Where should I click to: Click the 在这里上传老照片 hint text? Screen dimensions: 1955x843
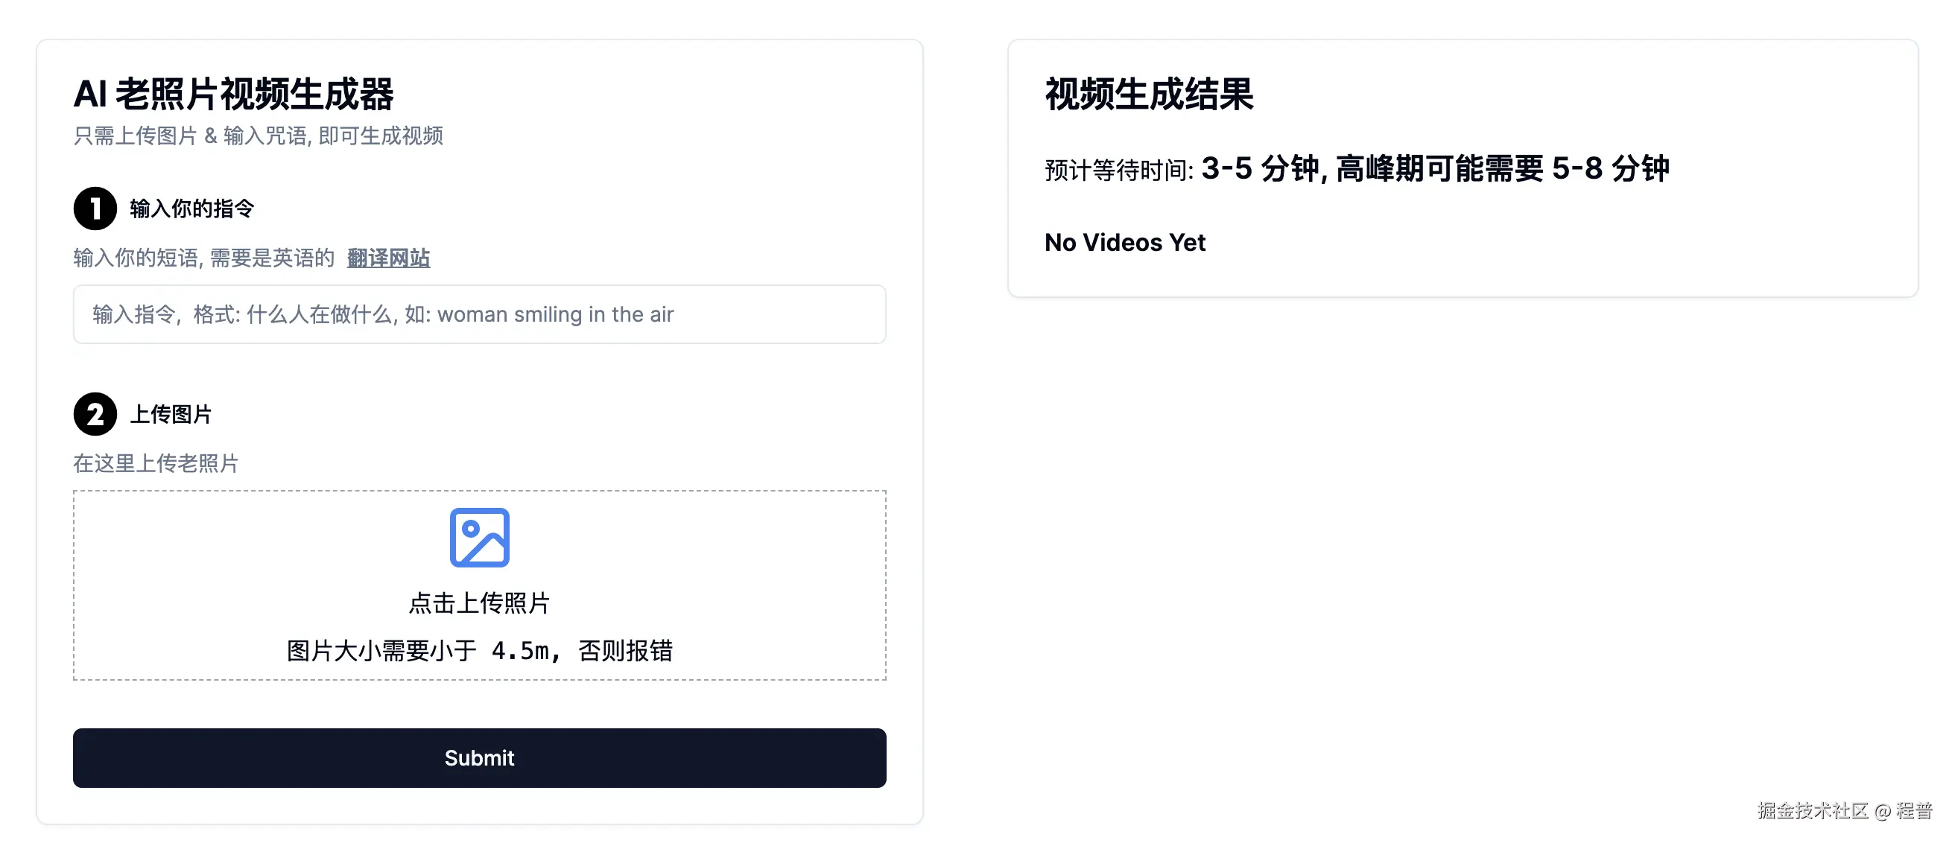(156, 463)
